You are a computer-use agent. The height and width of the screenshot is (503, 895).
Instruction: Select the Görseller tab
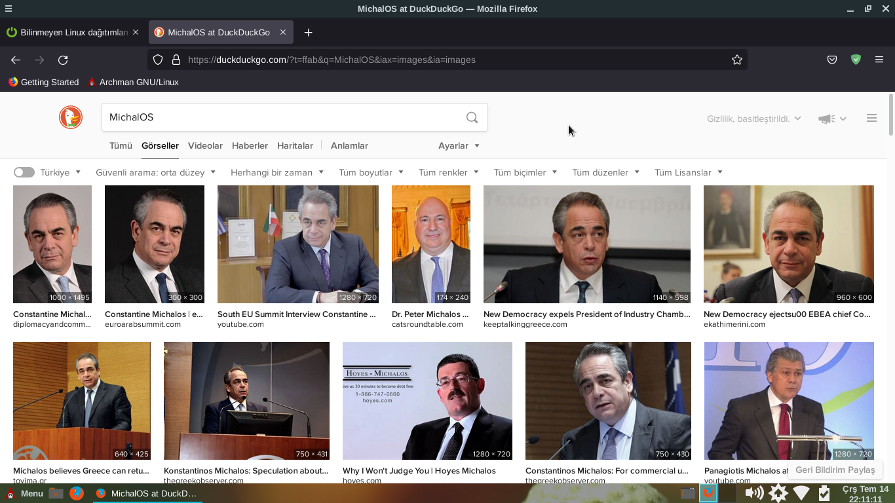160,145
